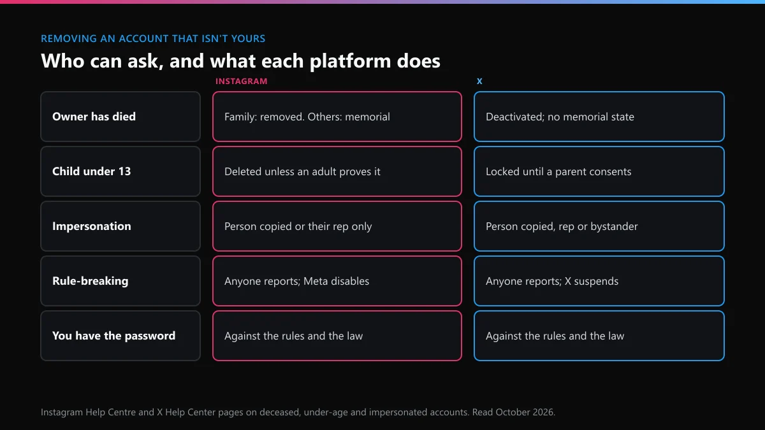This screenshot has height=430, width=765.
Task: Click the 'Impersonation' row label box
Action: tap(120, 226)
